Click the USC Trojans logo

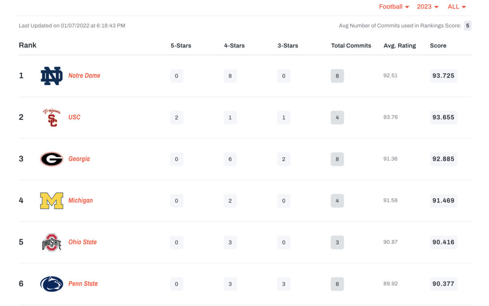coord(52,117)
